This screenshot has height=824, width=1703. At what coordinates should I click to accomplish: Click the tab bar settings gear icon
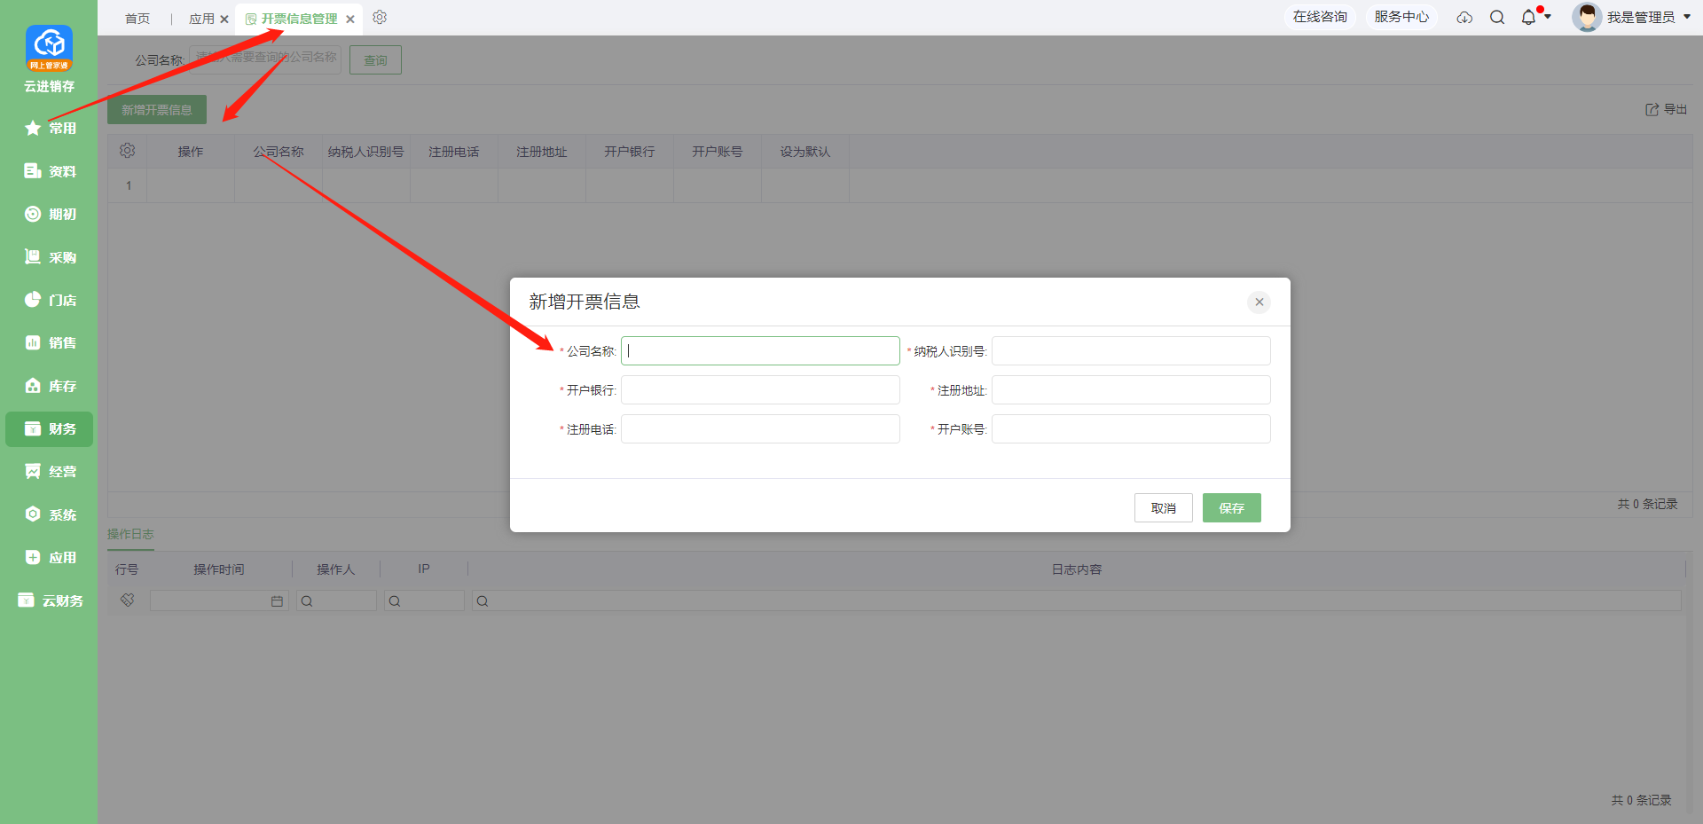click(380, 18)
